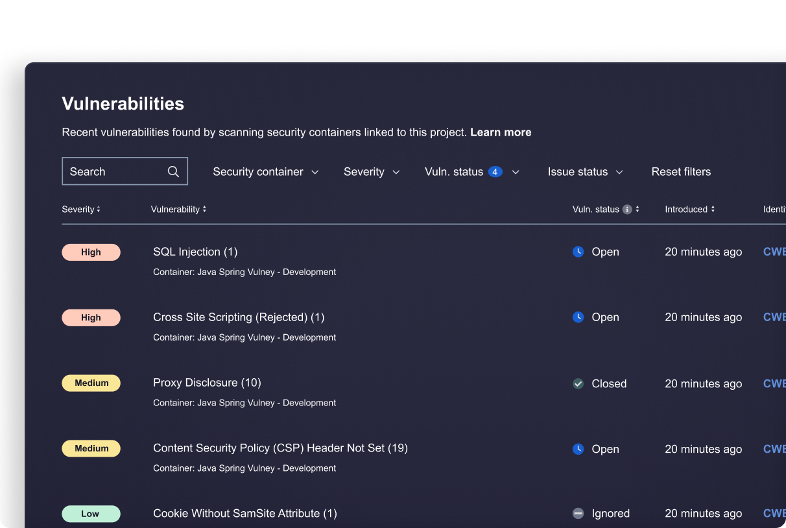This screenshot has width=786, height=528.
Task: Open the Security container dropdown
Action: [x=265, y=171]
